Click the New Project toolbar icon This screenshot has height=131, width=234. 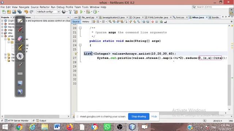(x=9, y=12)
